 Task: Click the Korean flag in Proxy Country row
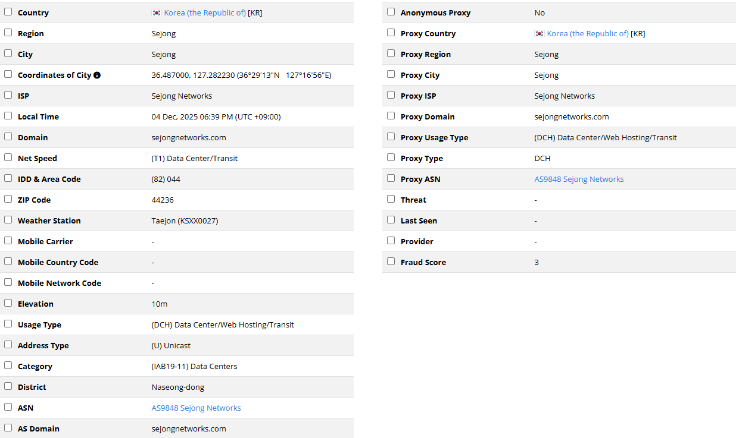point(539,34)
